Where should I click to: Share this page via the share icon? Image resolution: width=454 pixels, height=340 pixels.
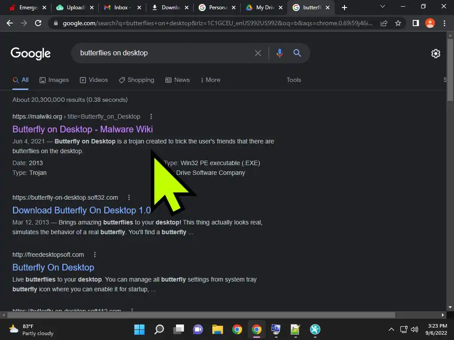(384, 23)
